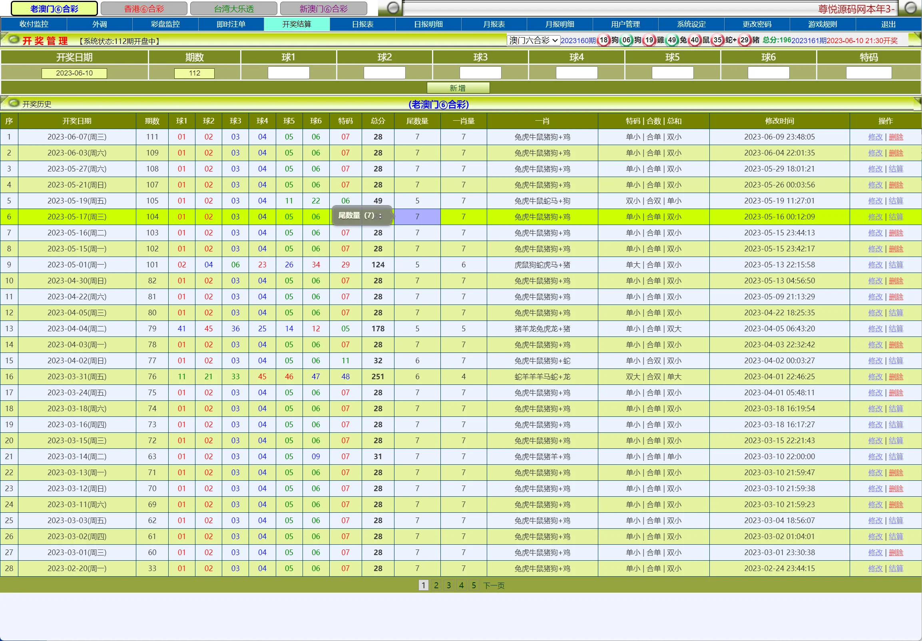Click the green ball 06 icon
922x641 pixels.
[x=626, y=40]
